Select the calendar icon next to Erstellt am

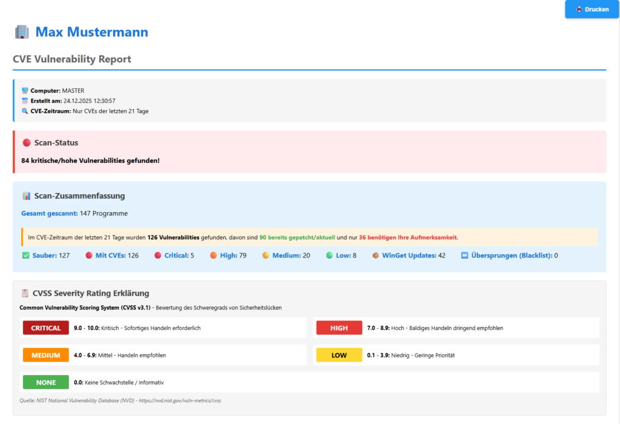25,101
